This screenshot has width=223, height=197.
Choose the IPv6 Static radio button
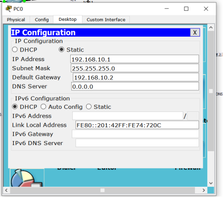(89, 107)
